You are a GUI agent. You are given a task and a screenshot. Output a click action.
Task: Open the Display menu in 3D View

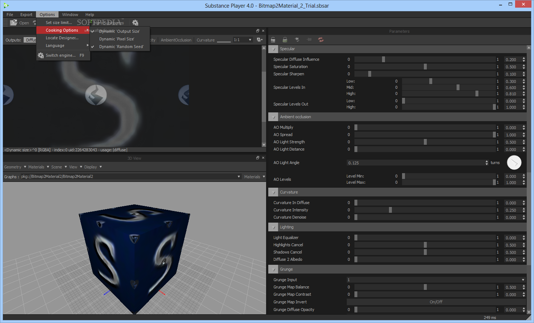(x=93, y=167)
